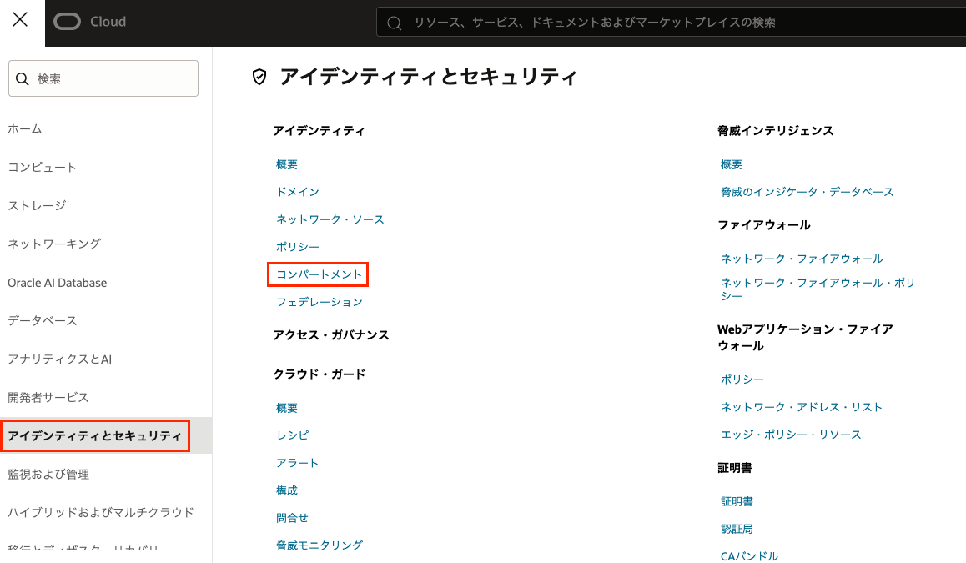Select コンピュート in the sidebar menu
This screenshot has height=563, width=966.
[x=42, y=167]
